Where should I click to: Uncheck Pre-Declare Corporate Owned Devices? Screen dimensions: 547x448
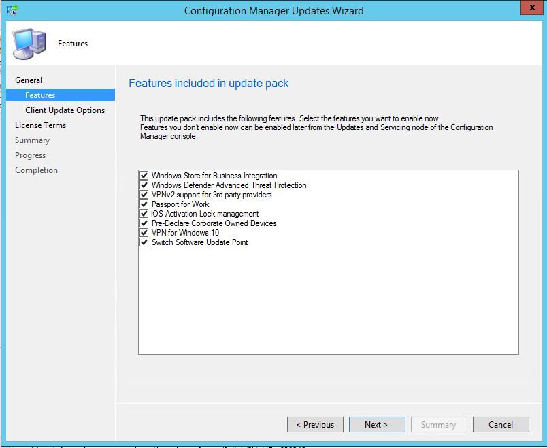click(144, 223)
